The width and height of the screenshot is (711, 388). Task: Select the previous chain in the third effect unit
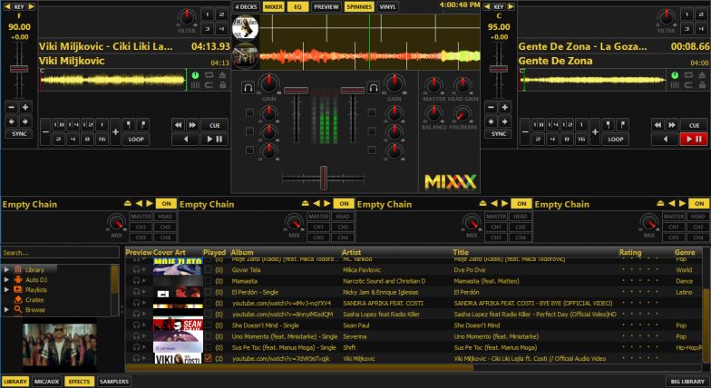tap(493, 203)
